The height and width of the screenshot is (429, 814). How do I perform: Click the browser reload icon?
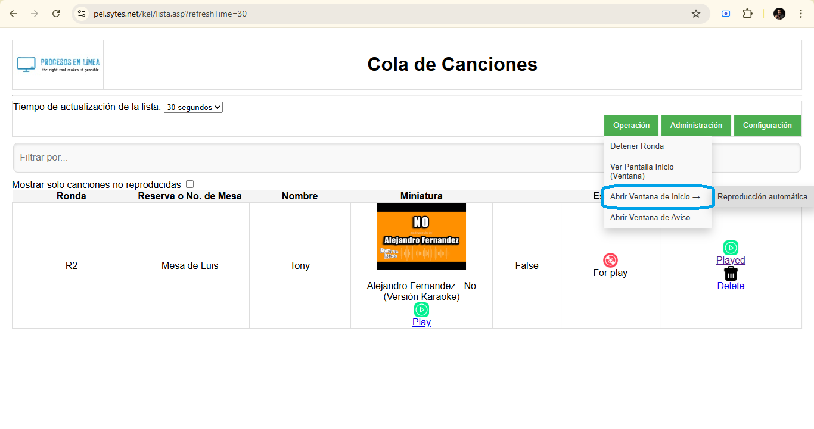(x=56, y=13)
